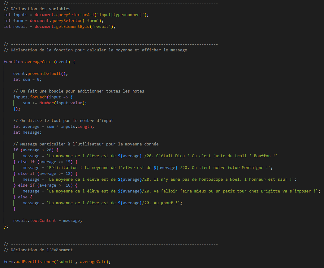This screenshot has height=268, width=324.
Task: Click the "let message;" line
Action: (x=28, y=132)
